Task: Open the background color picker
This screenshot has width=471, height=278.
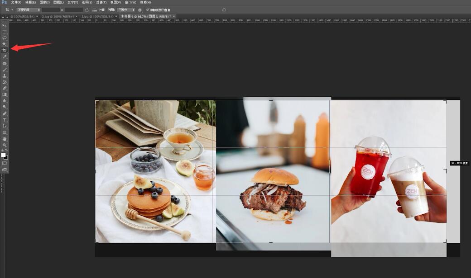Action: point(6,157)
